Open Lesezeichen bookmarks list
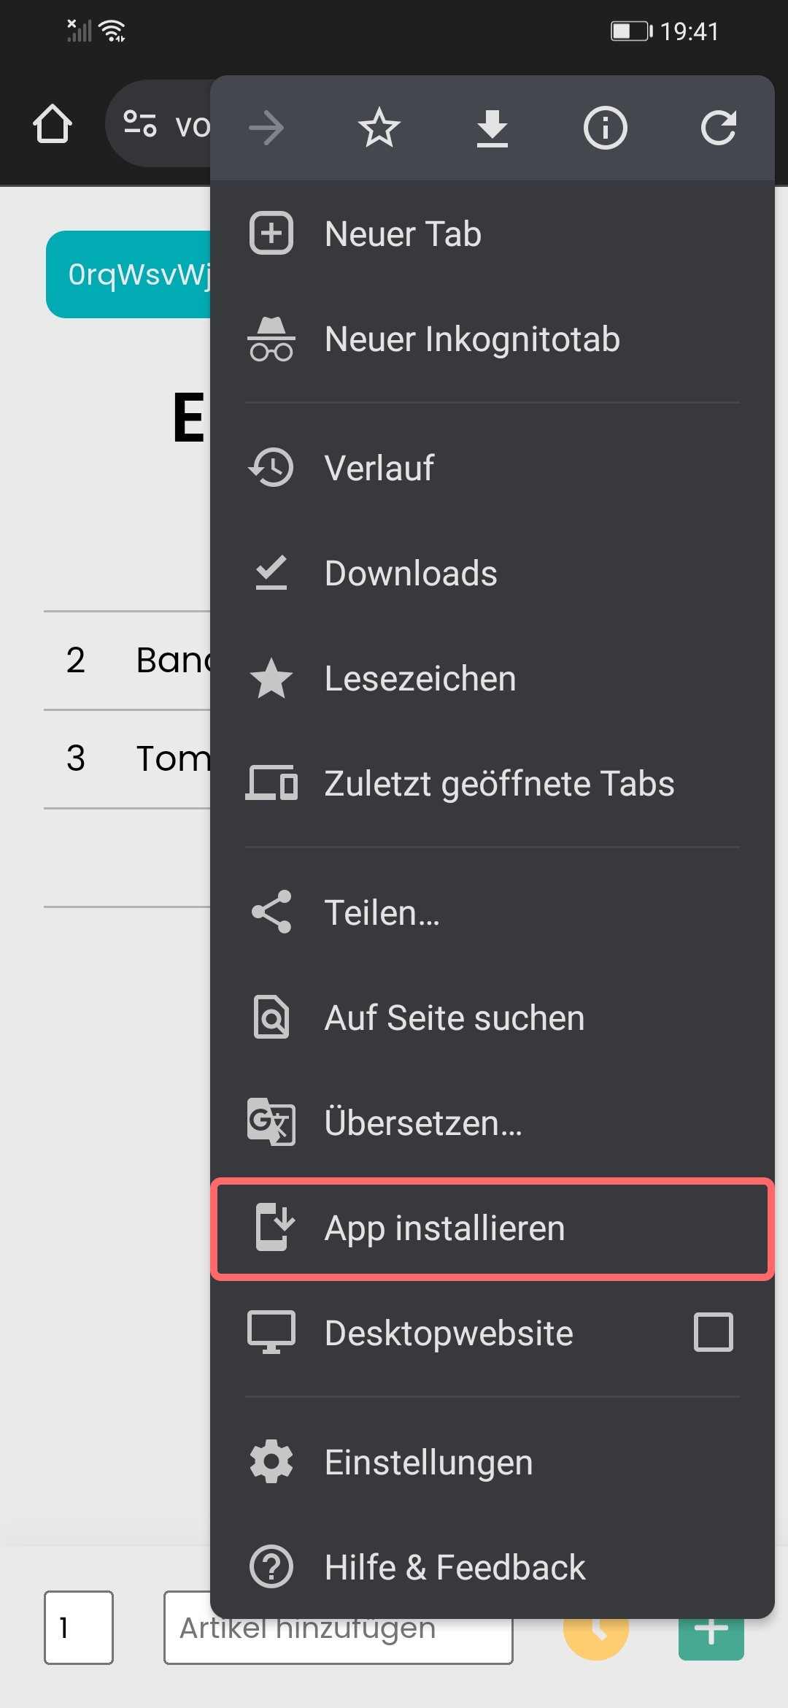 coord(492,678)
